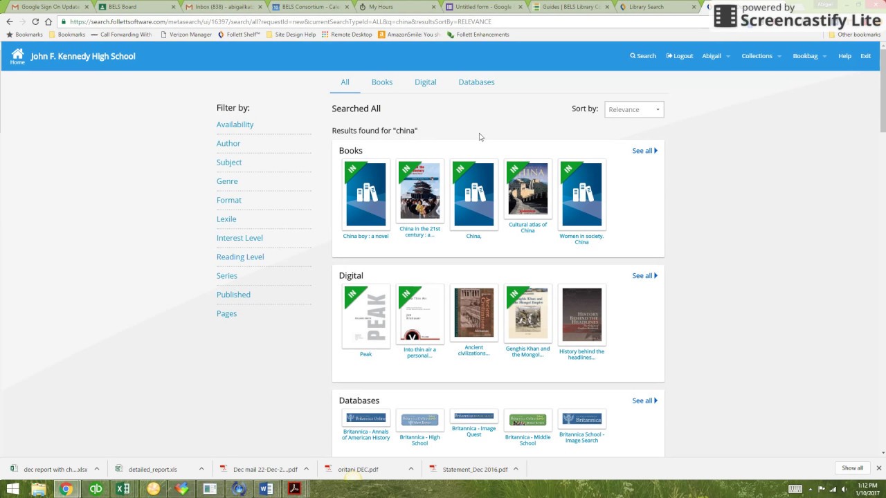Open Search from the header bar
The height and width of the screenshot is (498, 886).
pyautogui.click(x=643, y=56)
